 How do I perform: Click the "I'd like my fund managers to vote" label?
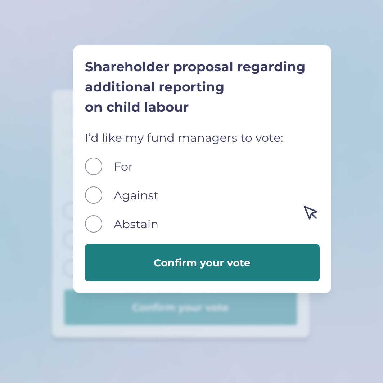point(184,138)
